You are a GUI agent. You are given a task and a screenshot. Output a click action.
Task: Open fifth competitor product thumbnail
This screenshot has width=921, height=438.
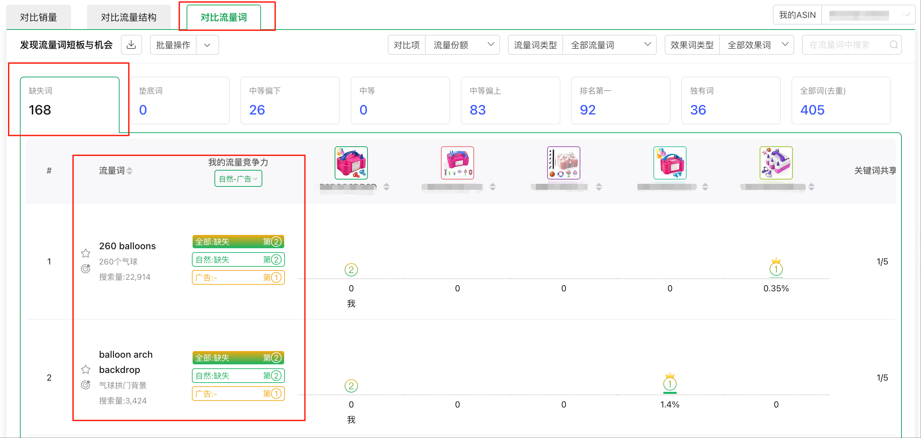[x=776, y=163]
